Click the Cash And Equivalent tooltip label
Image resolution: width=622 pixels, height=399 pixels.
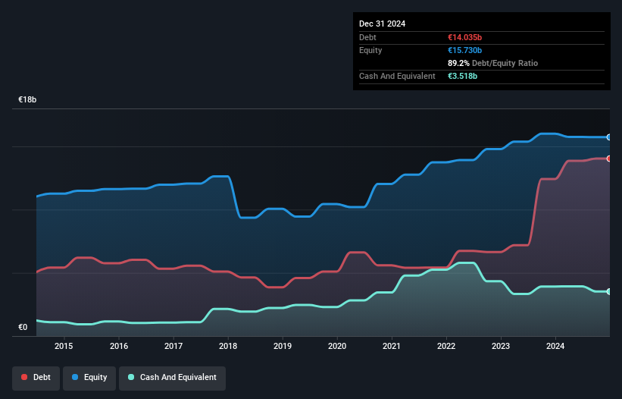tap(397, 76)
